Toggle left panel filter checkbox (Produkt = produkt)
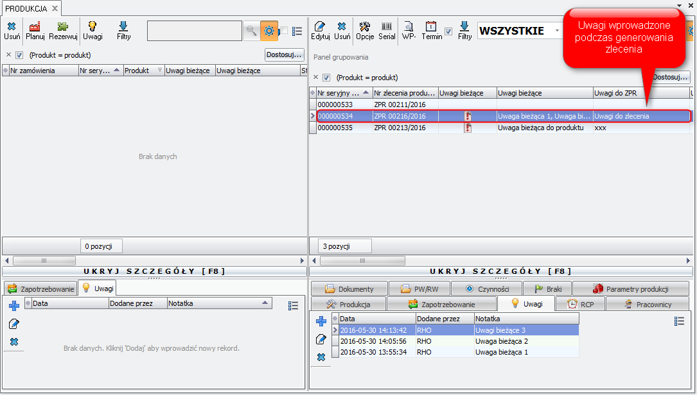Screen dimensions: 697x395 19,55
